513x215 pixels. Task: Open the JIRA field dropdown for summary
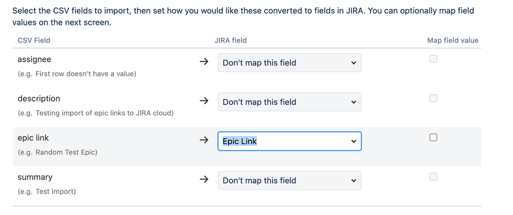coord(289,180)
